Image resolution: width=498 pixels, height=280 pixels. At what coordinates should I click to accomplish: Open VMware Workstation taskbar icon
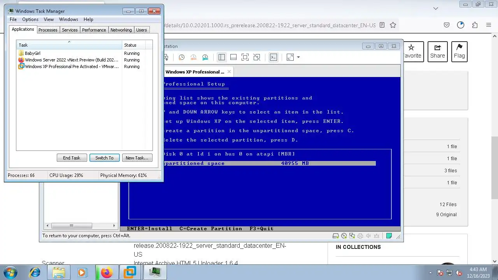point(130,272)
